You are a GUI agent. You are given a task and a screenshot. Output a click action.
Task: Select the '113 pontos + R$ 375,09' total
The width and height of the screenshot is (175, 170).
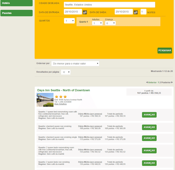pyautogui.click(x=115, y=139)
